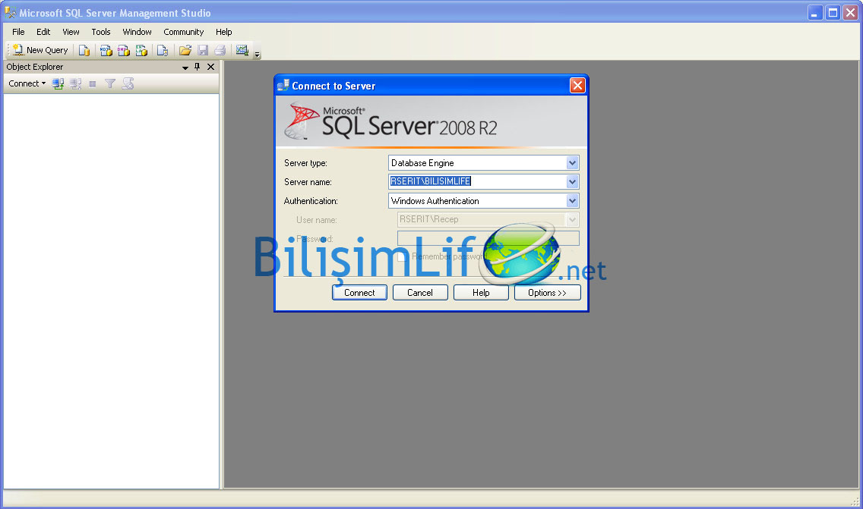Open the Tools menu
863x509 pixels.
pos(101,32)
